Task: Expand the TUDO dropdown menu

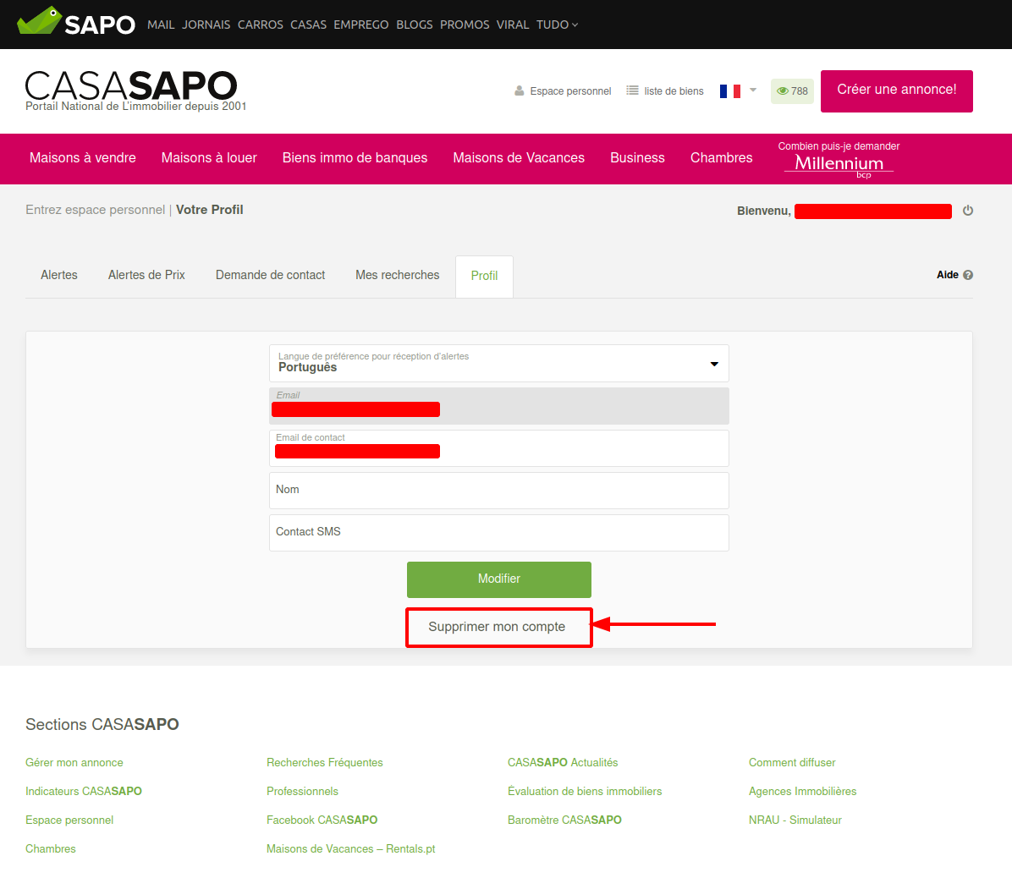Action: [557, 25]
